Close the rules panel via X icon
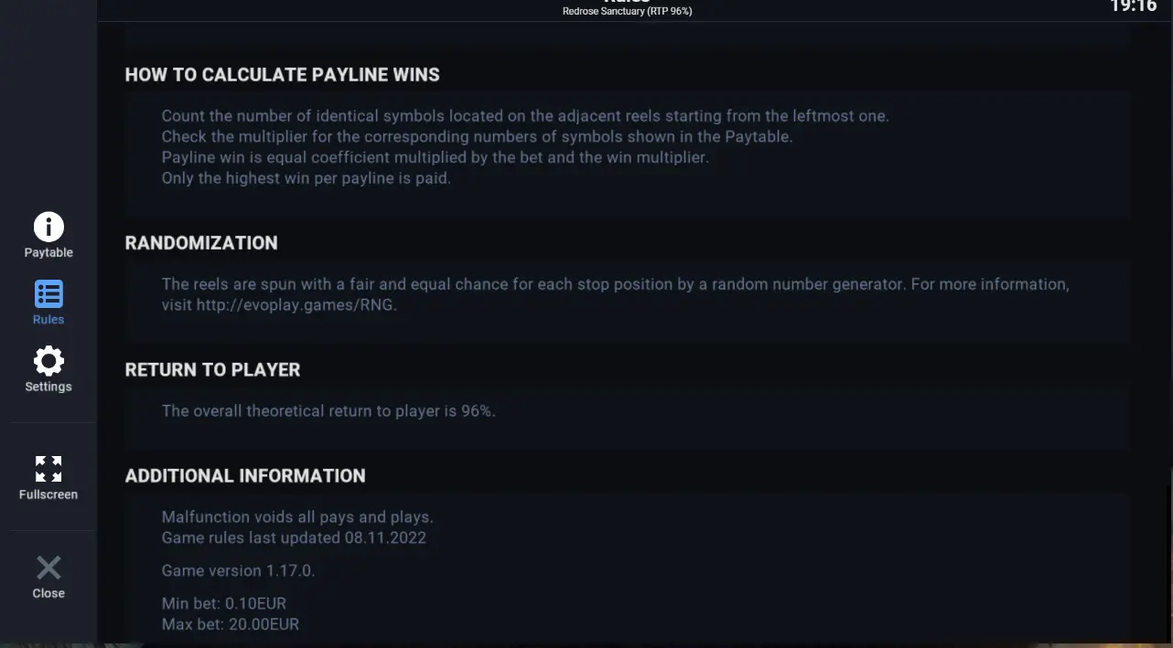The width and height of the screenshot is (1173, 648). [48, 568]
